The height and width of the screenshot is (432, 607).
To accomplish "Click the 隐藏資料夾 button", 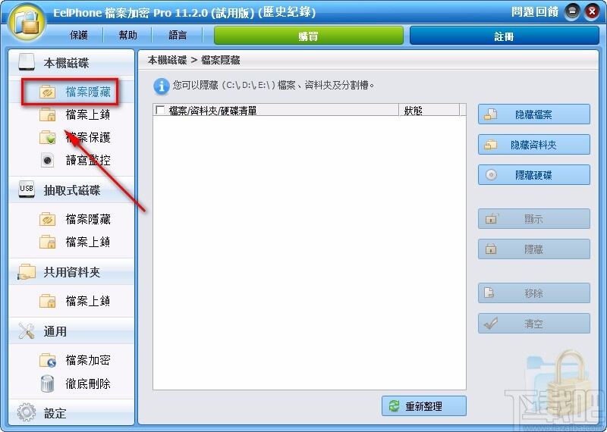I will 534,145.
